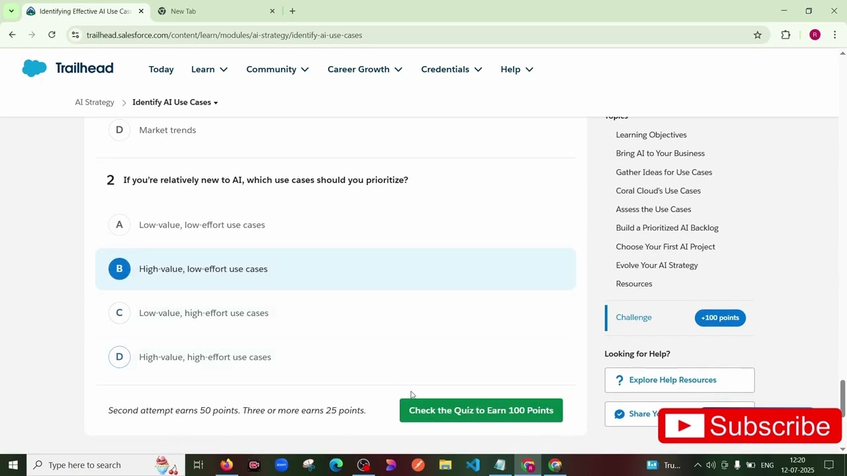Open Visual Studio Code from the taskbar
847x476 pixels.
472,465
